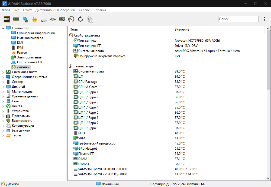271x187 pixels.
Task: Click the gauge icon next to Датчики
Action: coord(14,67)
